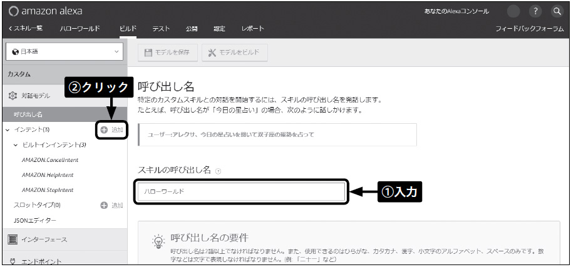
Task: Collapse the ビルトインインテント(3) group
Action: pos(15,145)
